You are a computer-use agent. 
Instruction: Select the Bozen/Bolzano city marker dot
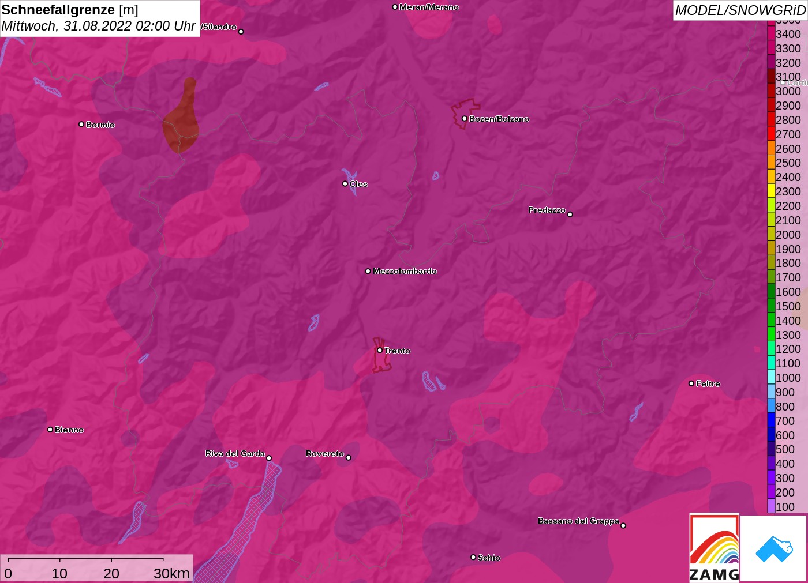[465, 119]
